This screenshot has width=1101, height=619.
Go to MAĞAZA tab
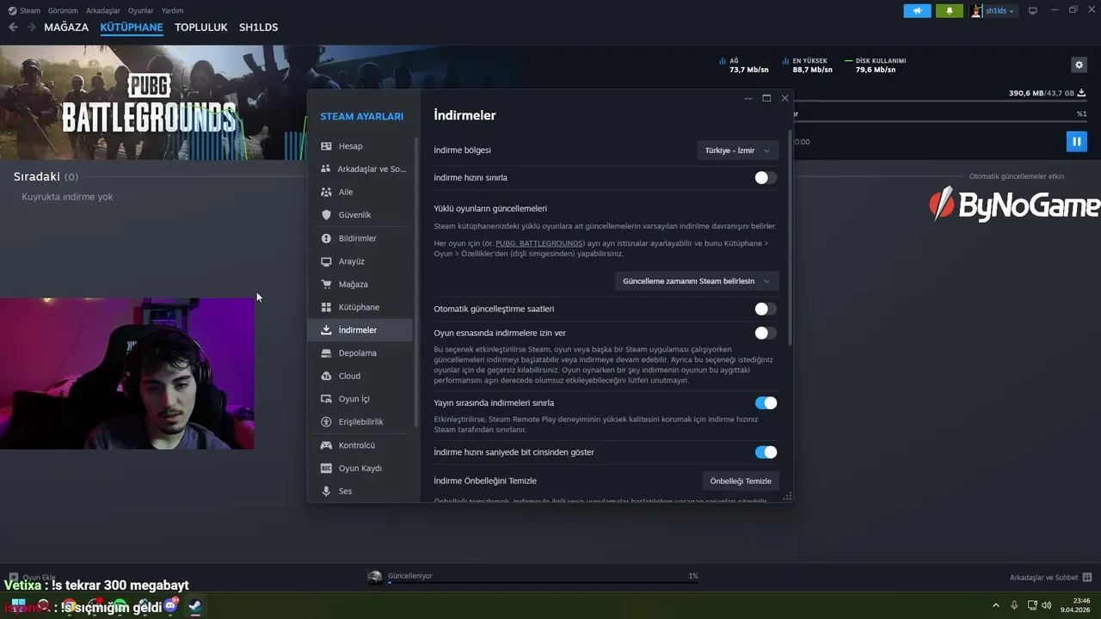(x=66, y=28)
